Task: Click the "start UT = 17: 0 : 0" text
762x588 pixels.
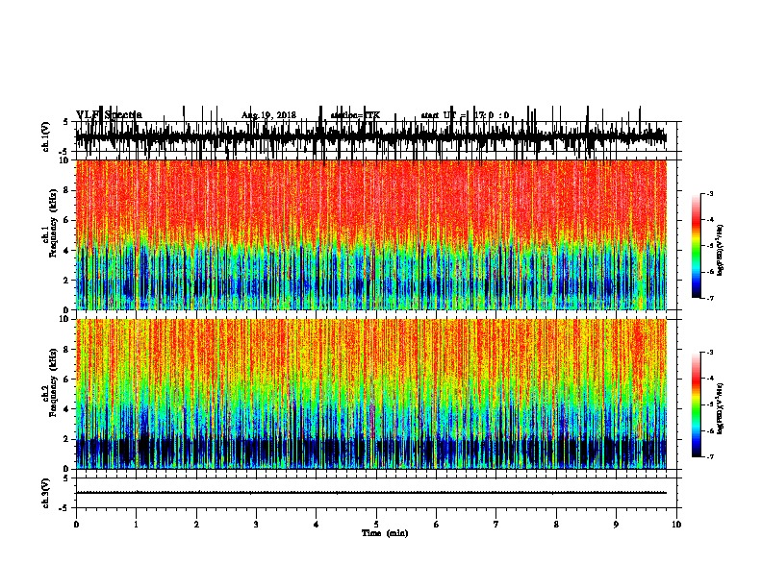Action: (465, 115)
